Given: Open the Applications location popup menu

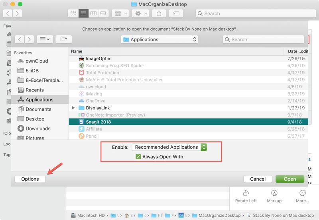Looking at the screenshot, I should tap(159, 39).
